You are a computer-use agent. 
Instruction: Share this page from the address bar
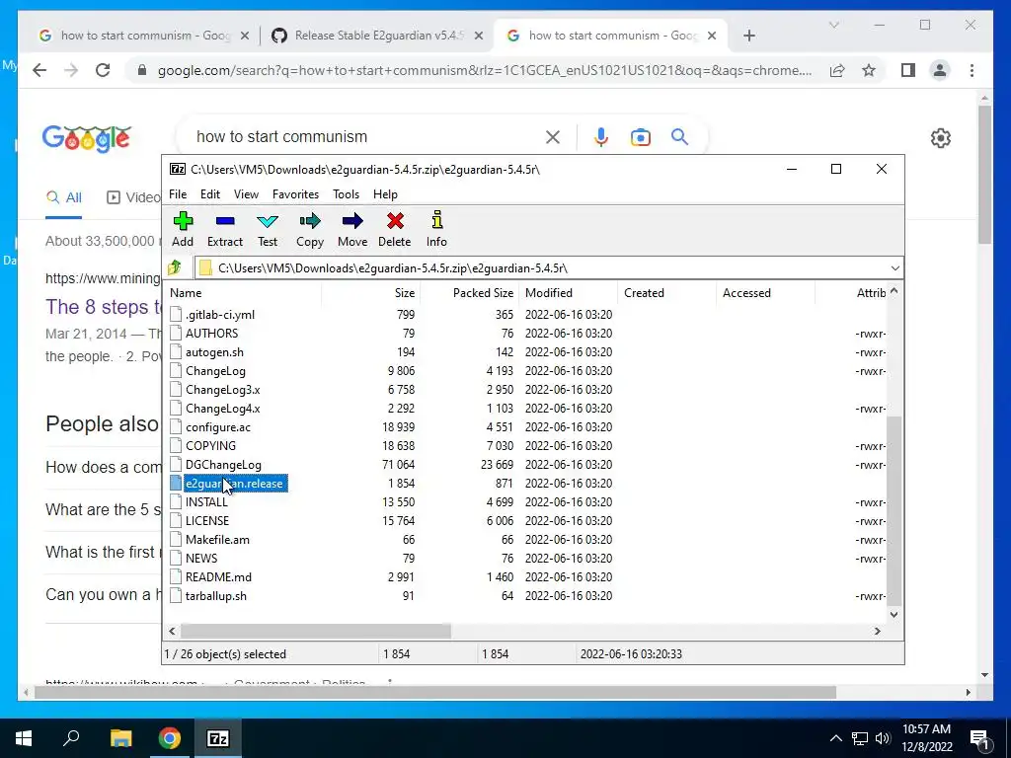pos(837,70)
